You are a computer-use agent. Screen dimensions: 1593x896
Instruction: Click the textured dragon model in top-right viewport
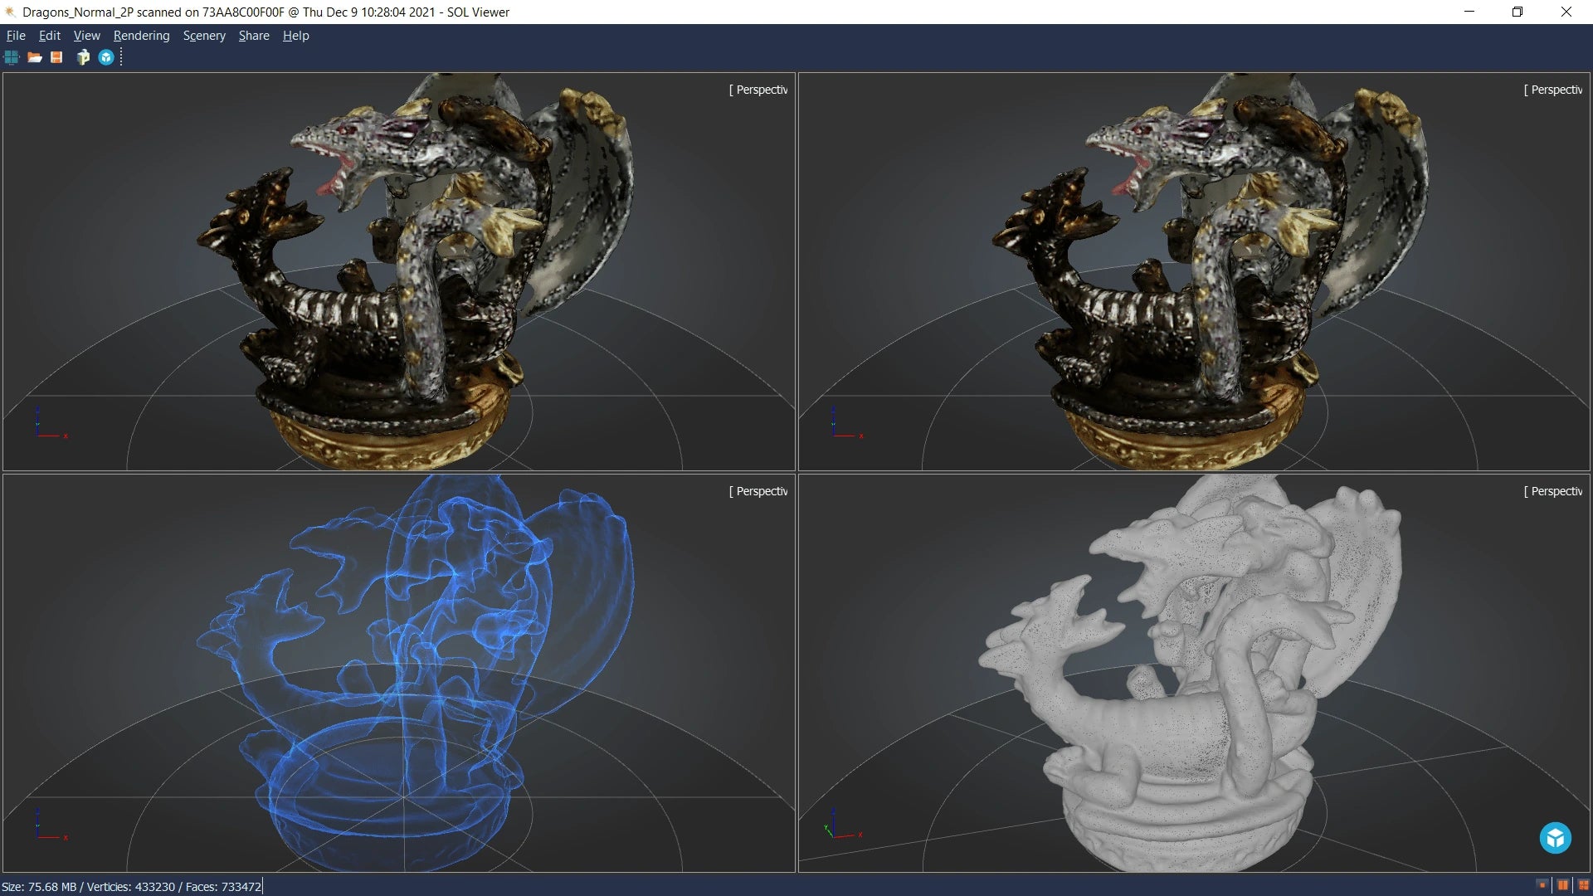(1211, 274)
